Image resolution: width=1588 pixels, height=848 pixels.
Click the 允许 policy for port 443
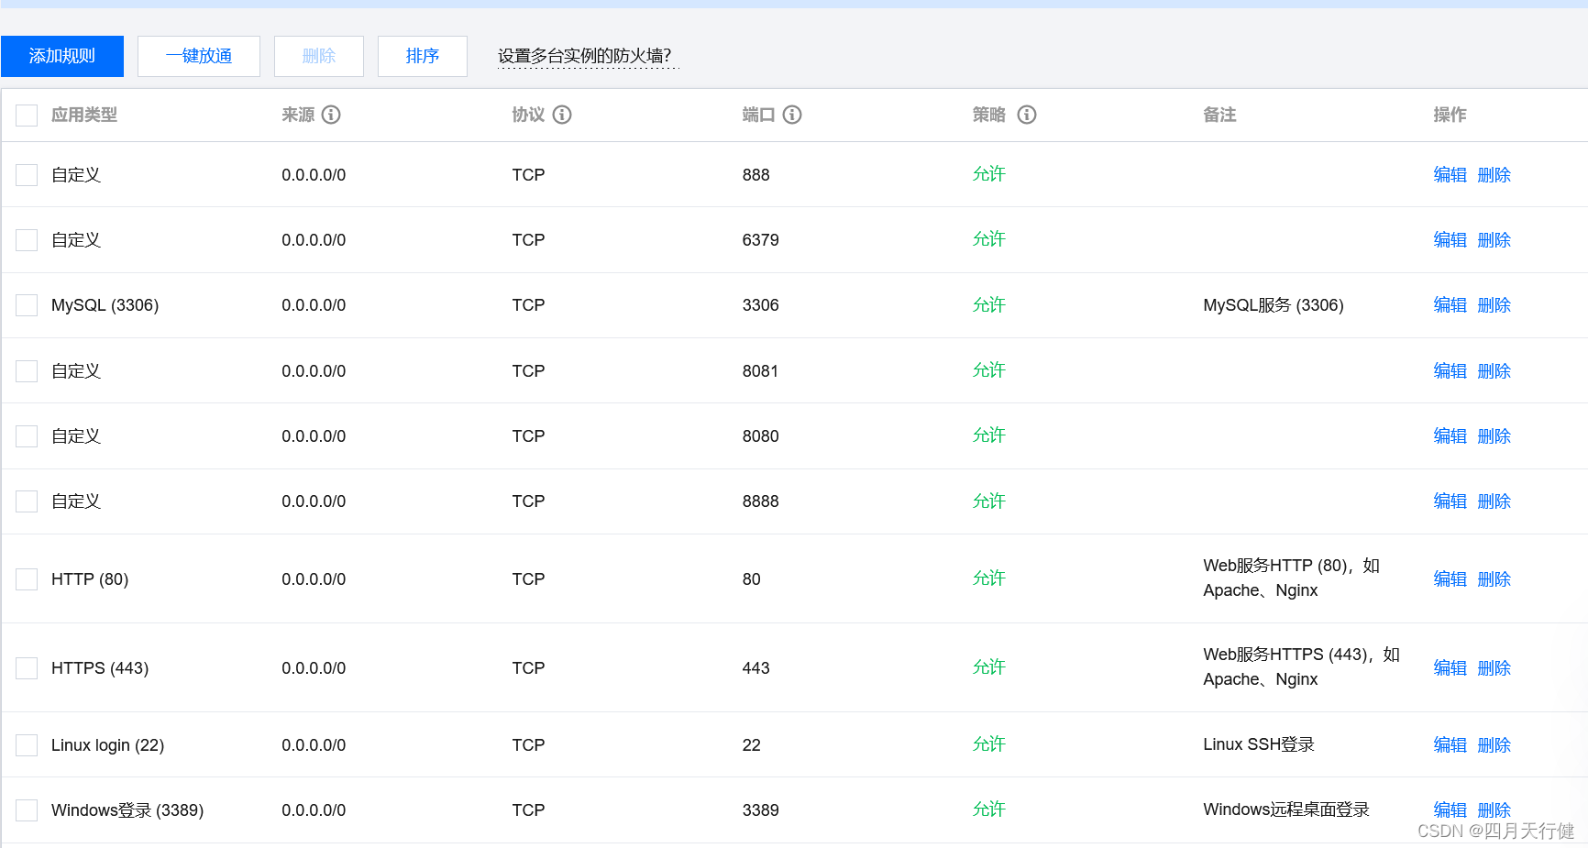pos(988,667)
